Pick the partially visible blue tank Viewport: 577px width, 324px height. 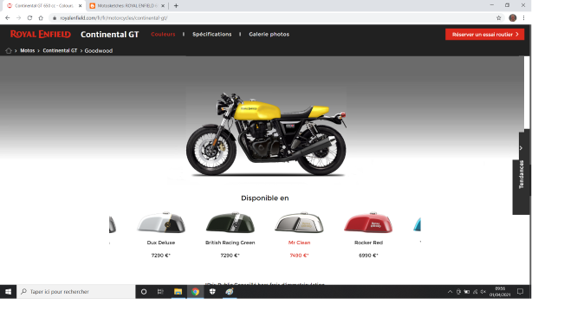coord(418,224)
